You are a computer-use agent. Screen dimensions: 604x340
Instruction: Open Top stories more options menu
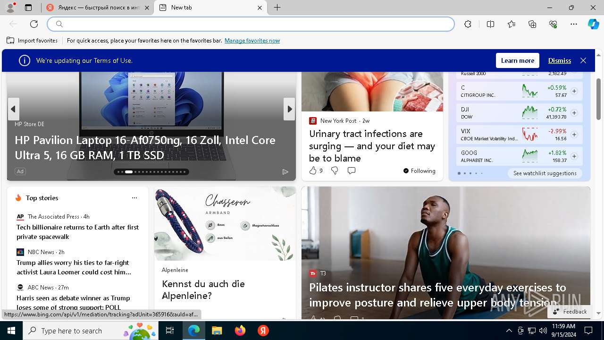click(134, 198)
